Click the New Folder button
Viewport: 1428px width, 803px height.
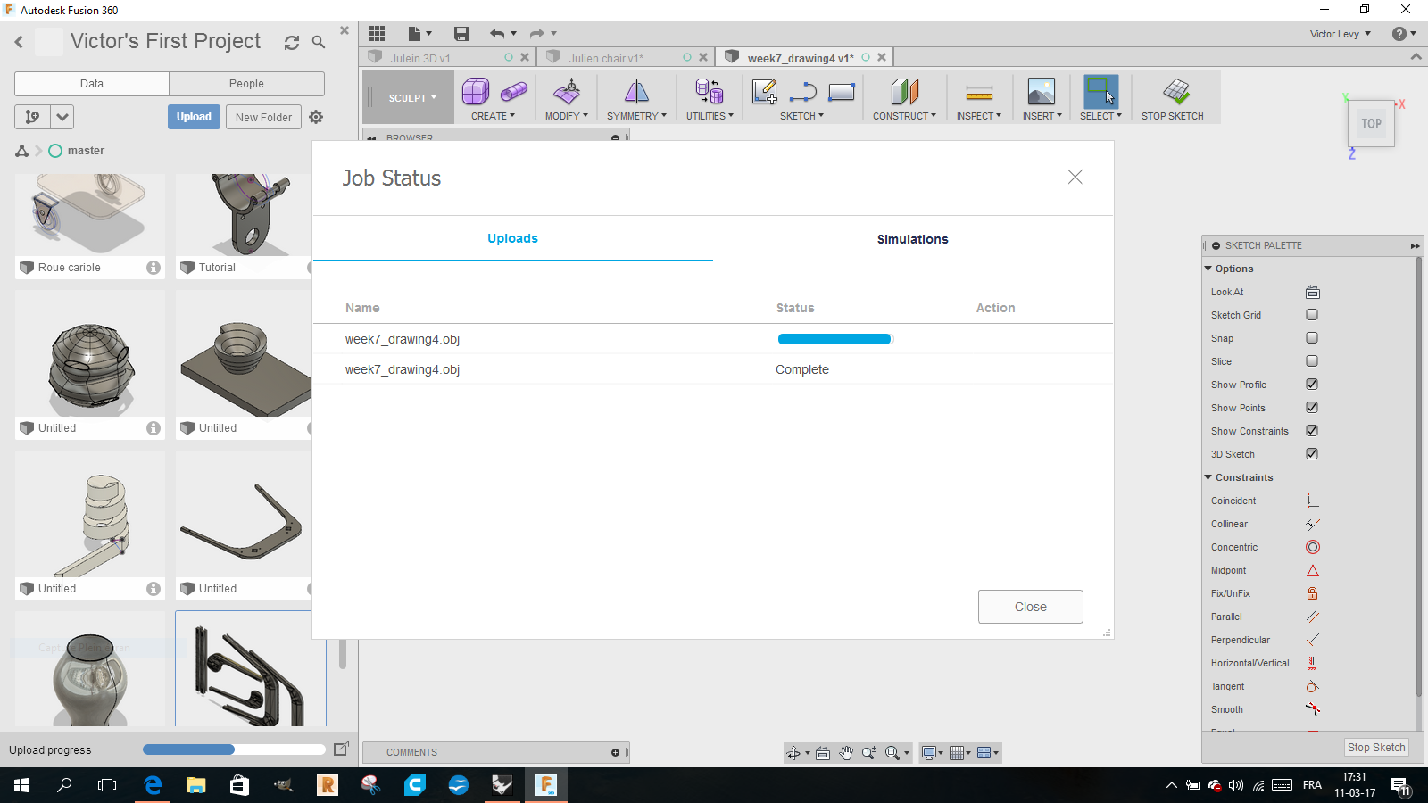click(263, 117)
